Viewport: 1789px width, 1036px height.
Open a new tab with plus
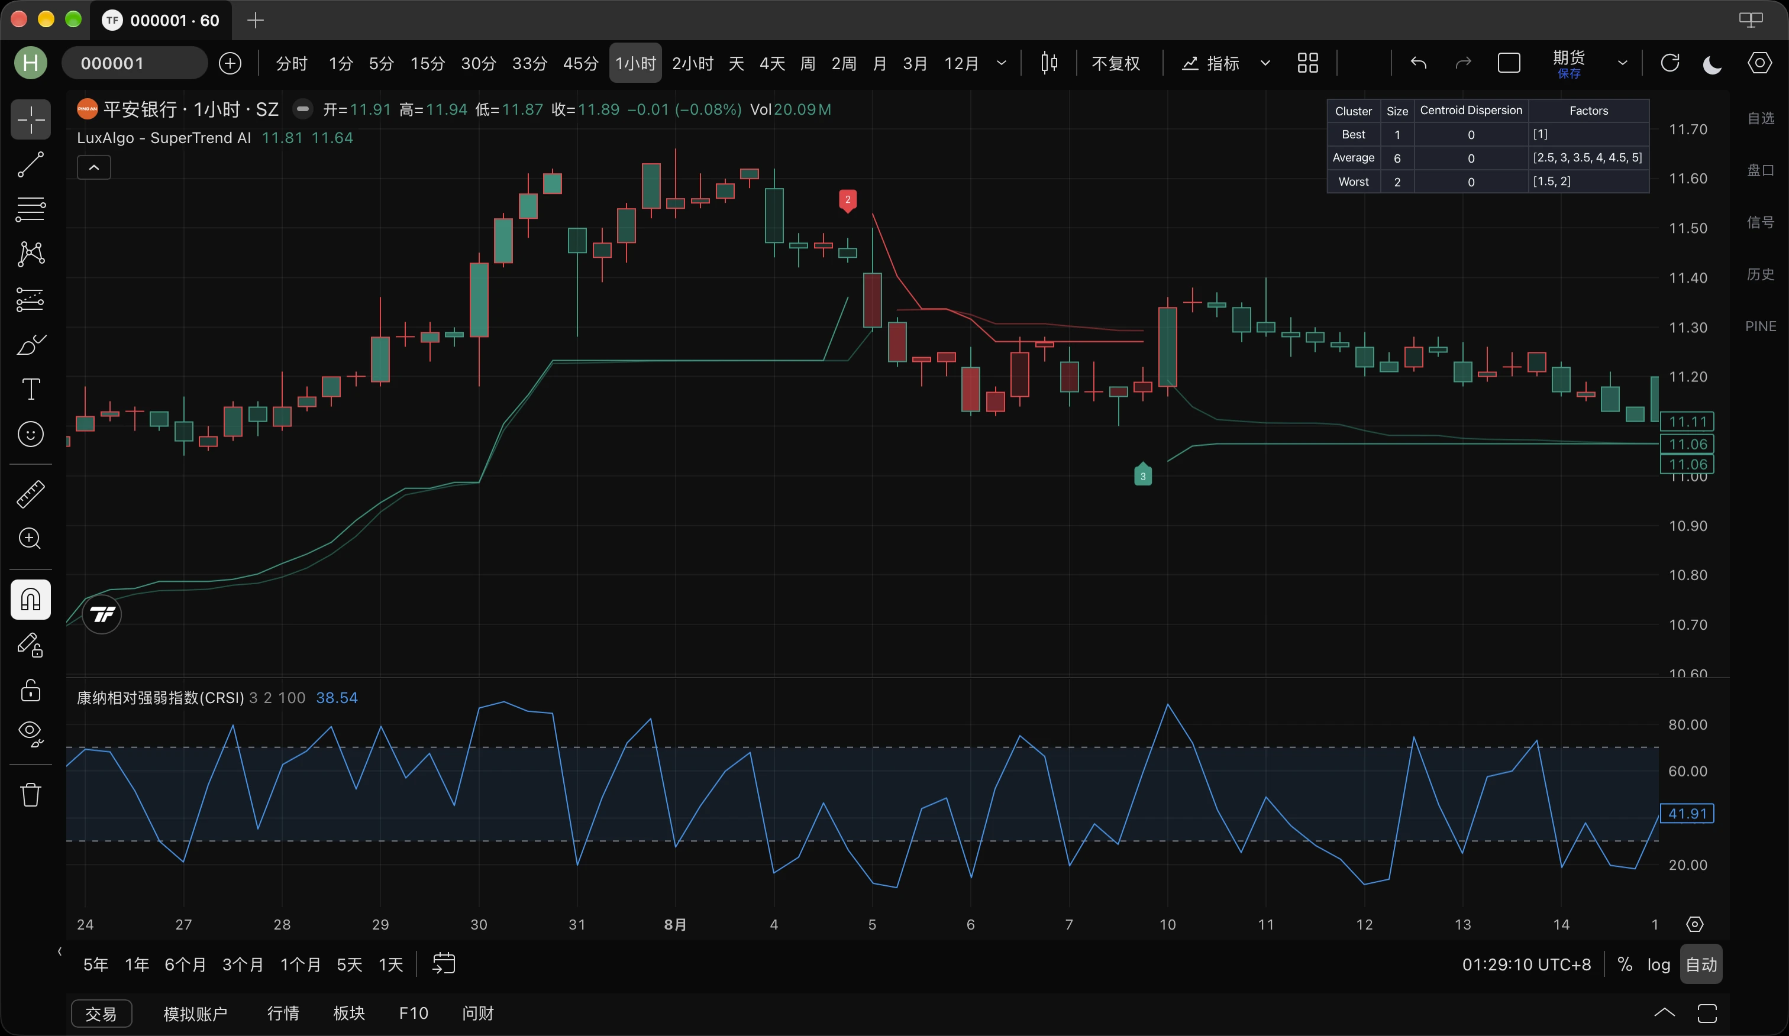pos(256,20)
